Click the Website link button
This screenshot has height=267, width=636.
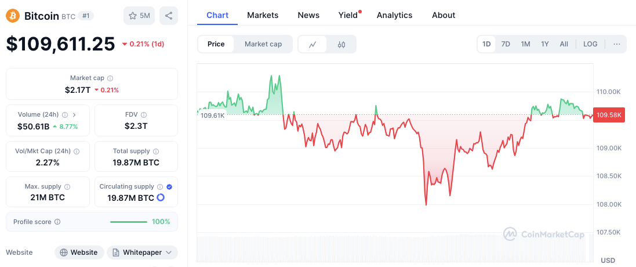point(79,252)
